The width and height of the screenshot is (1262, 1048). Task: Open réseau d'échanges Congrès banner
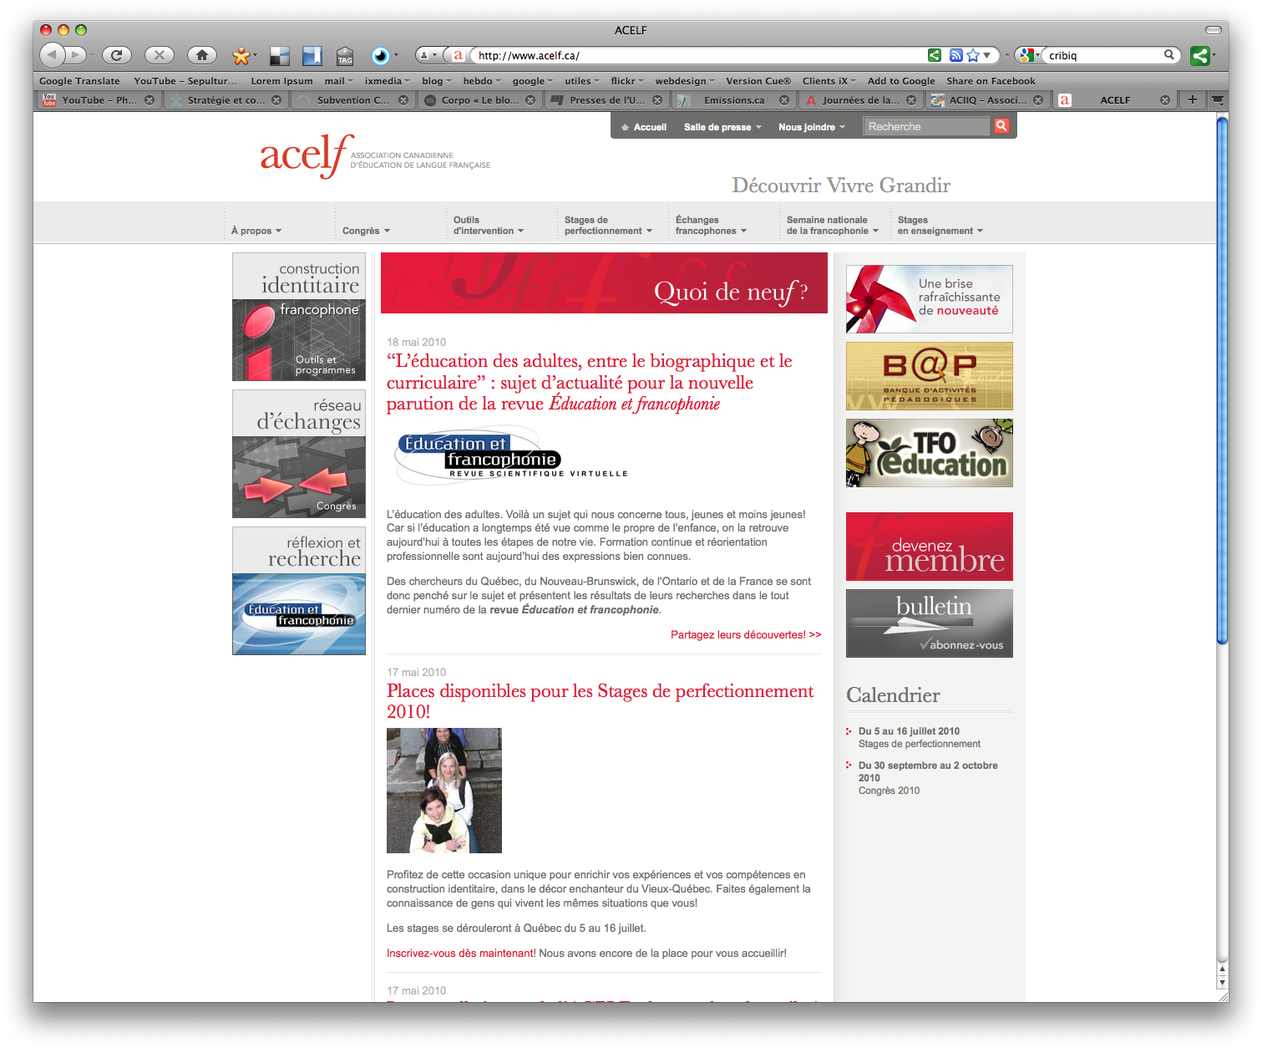[299, 454]
